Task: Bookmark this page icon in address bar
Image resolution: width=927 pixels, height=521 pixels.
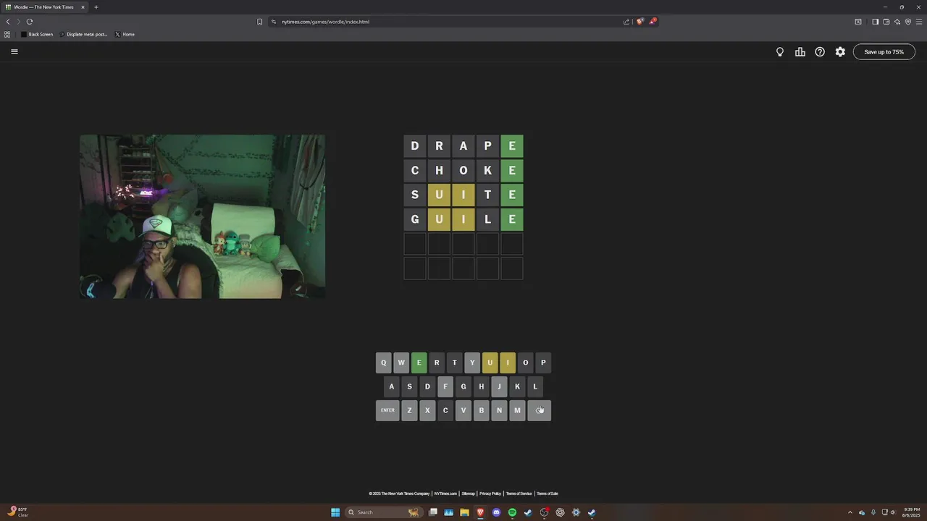Action: tap(259, 22)
